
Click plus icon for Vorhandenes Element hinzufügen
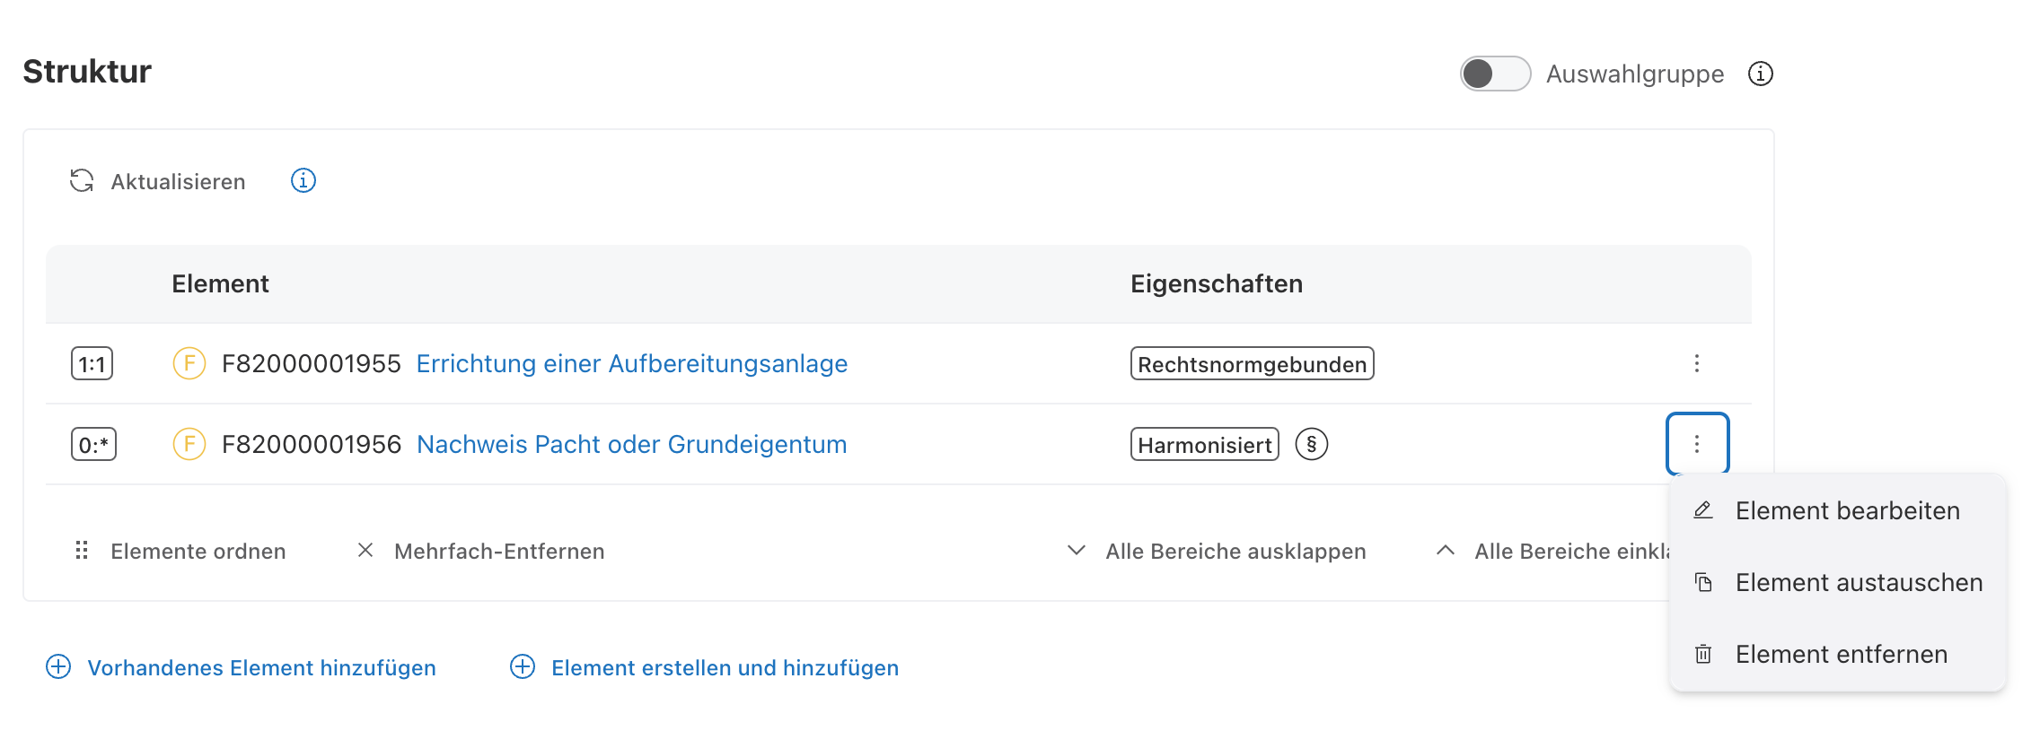pyautogui.click(x=58, y=667)
